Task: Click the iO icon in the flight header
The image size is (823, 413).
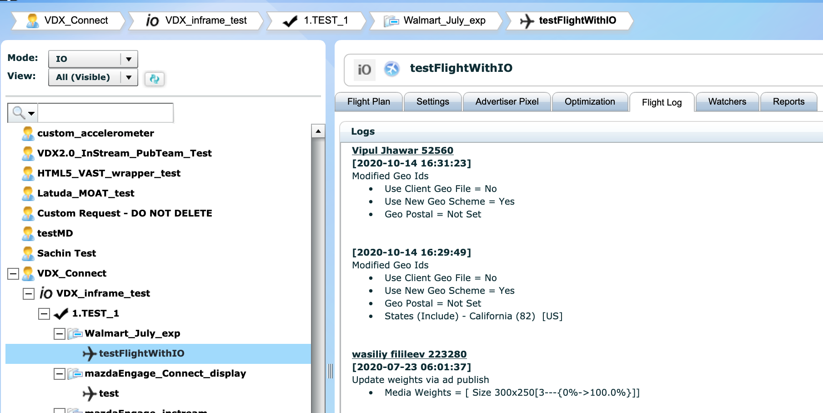Action: click(364, 70)
